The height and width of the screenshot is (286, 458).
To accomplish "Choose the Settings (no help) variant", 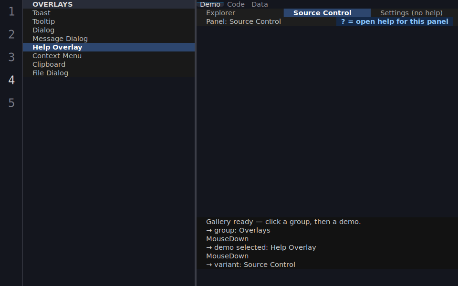I will [414, 13].
